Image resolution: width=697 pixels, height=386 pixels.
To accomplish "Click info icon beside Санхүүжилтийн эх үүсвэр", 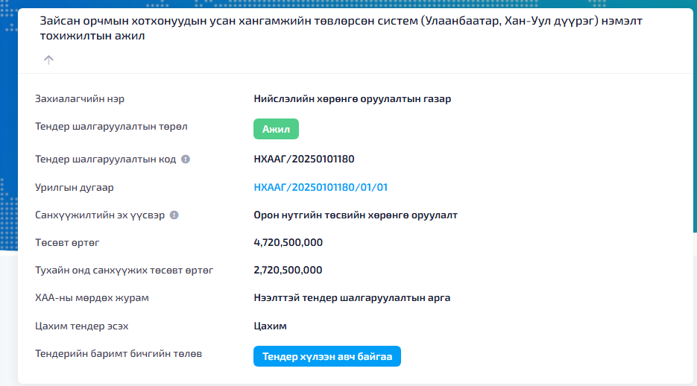I will (174, 215).
